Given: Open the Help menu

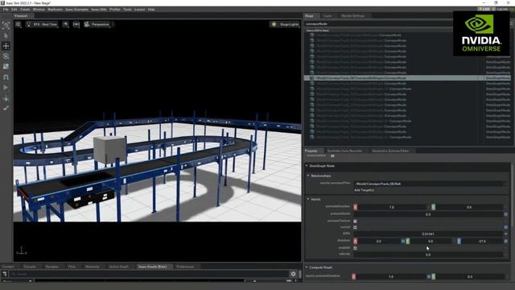Looking at the screenshot, I should [151, 10].
